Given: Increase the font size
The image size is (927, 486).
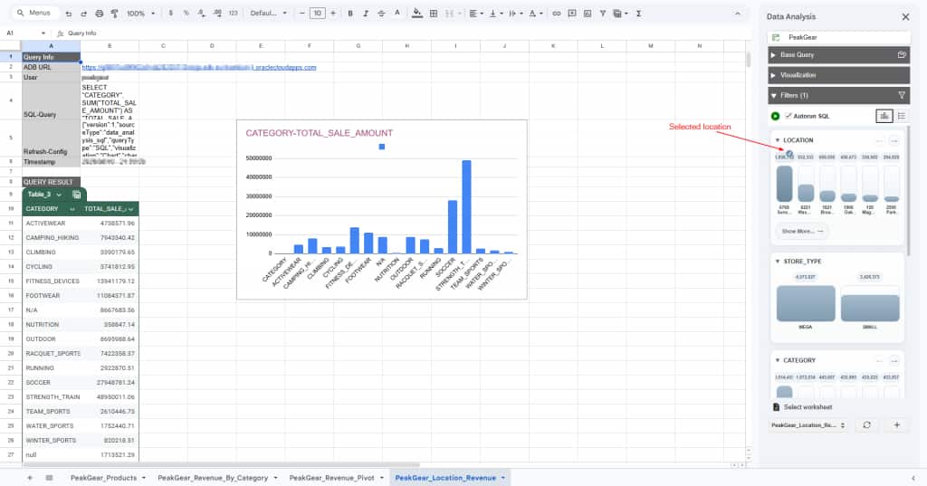Looking at the screenshot, I should (333, 13).
